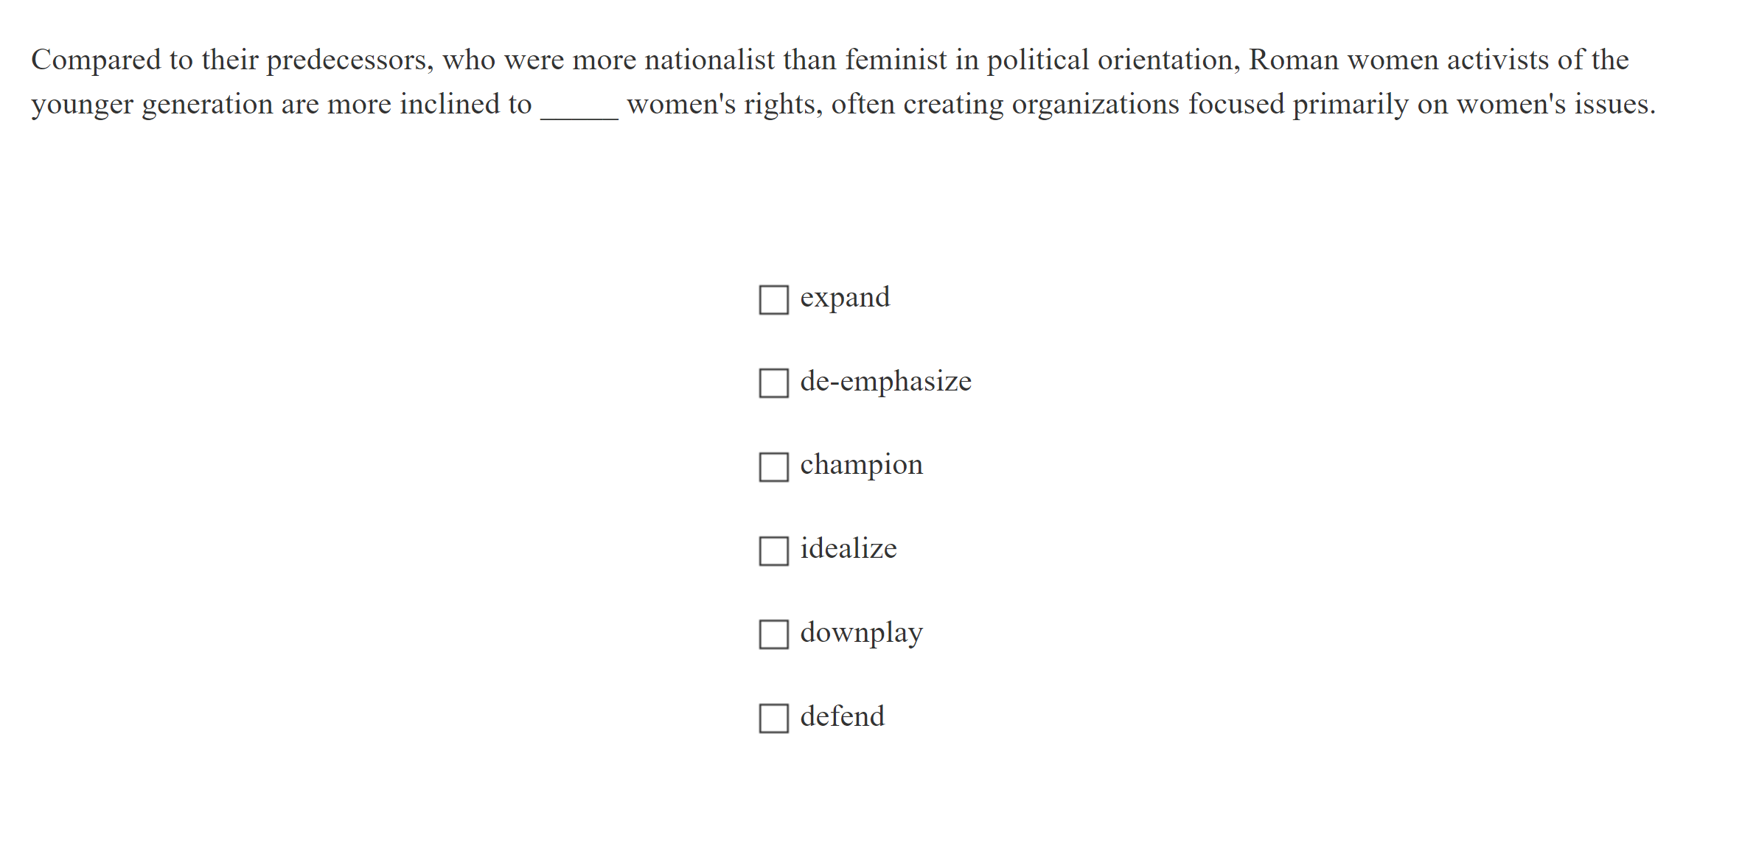1756x860 pixels.
Task: Click the 'idealize' answer label
Action: 849,549
